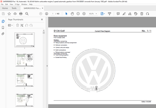
Task: Open the Attachments paperclip panel
Action: 3,34
